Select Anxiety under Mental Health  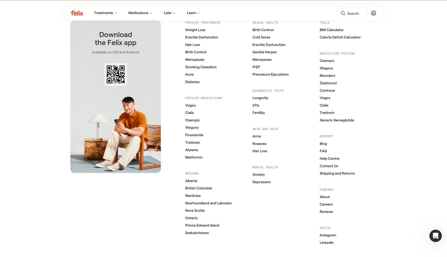tap(258, 174)
